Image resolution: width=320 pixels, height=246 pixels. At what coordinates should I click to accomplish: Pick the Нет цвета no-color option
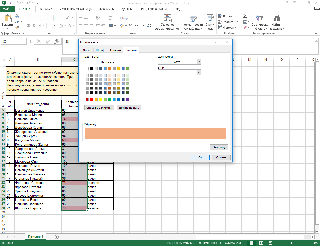pos(107,62)
